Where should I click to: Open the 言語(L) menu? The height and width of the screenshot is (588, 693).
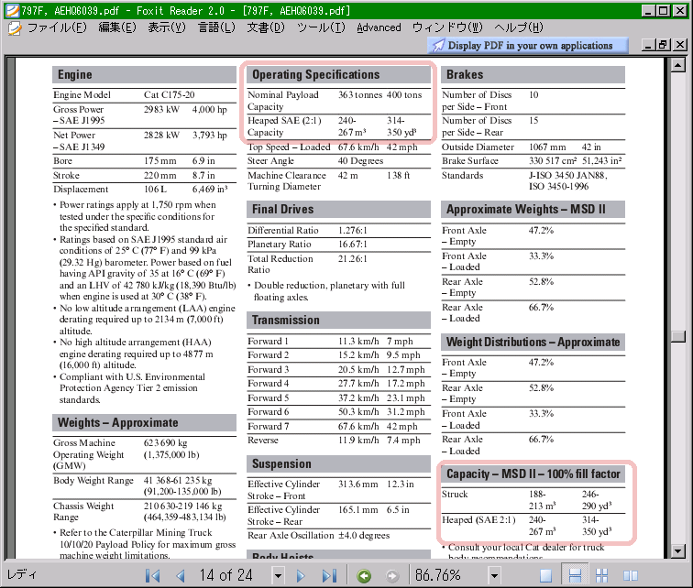pos(216,27)
